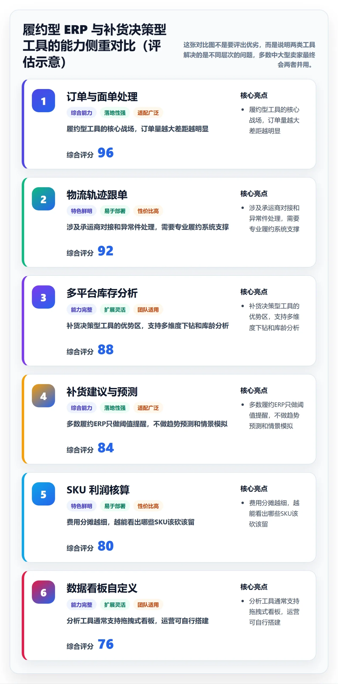Click description 费用分摊越细，越能看出哪些SKU该砍该留
338x684 pixels.
pos(130,522)
